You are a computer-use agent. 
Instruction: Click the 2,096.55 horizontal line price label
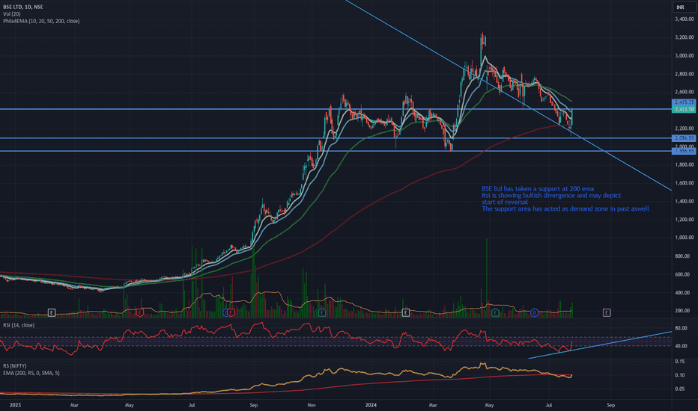[685, 138]
